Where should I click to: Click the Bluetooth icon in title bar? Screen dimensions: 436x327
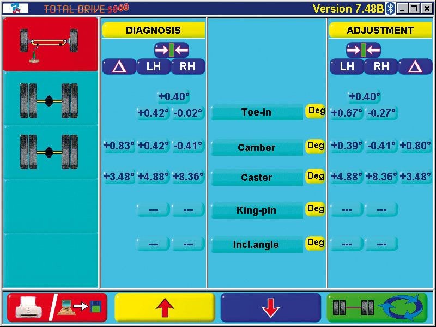point(390,9)
